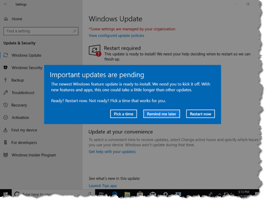The width and height of the screenshot is (268, 203).
Task: Click the Windows Update refresh icon
Action: point(6,55)
